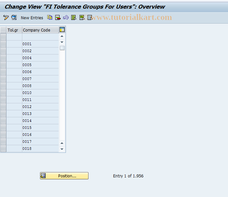The width and height of the screenshot is (228, 197).
Task: Click lower page-down arrow of table
Action: click(x=62, y=149)
